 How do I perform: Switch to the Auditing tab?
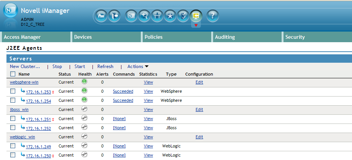[x=247, y=37]
